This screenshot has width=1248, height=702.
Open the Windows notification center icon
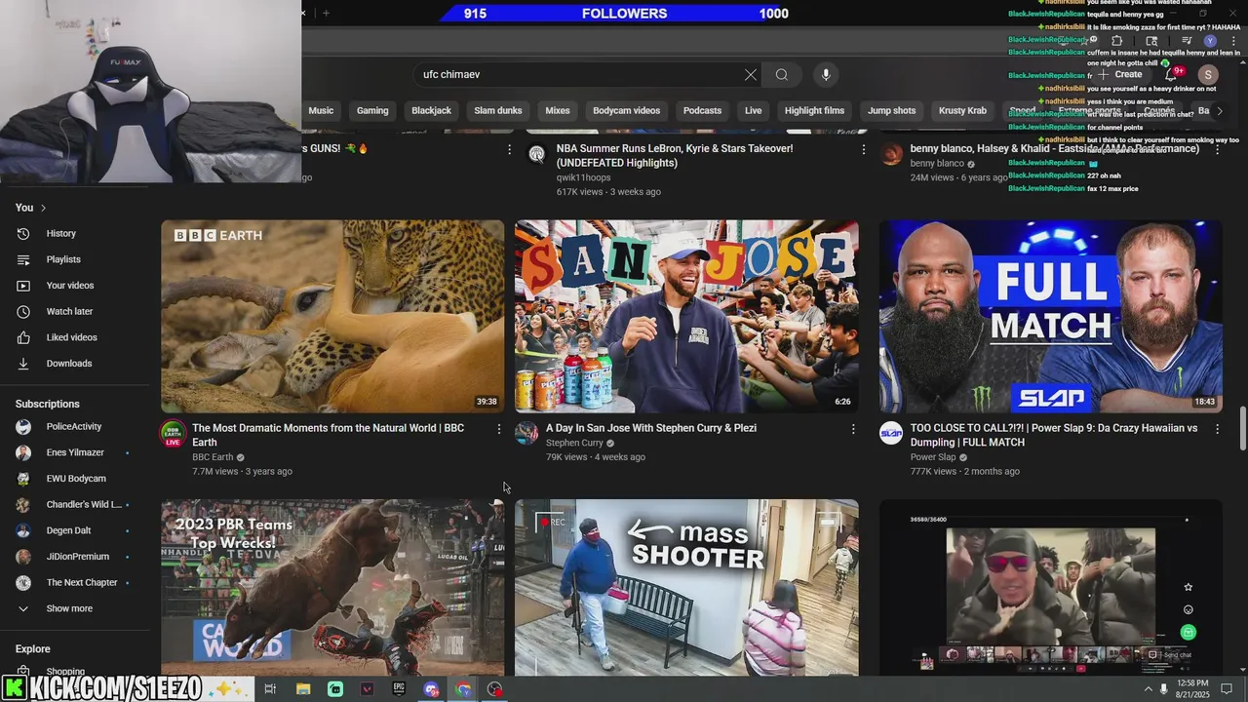(1227, 688)
